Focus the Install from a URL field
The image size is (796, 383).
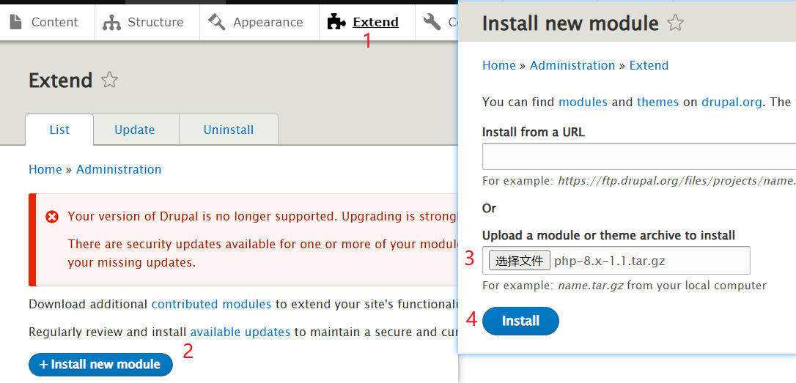coord(638,157)
